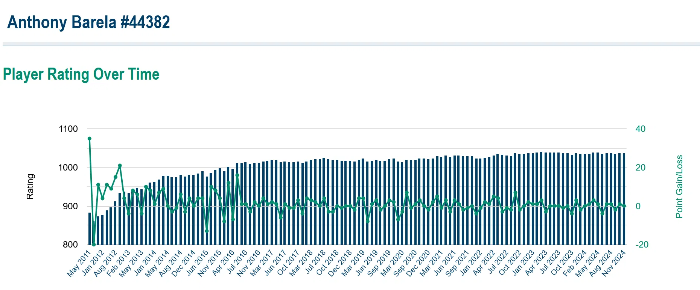Select the lowest green data point at -20
The height and width of the screenshot is (290, 700).
pyautogui.click(x=94, y=245)
